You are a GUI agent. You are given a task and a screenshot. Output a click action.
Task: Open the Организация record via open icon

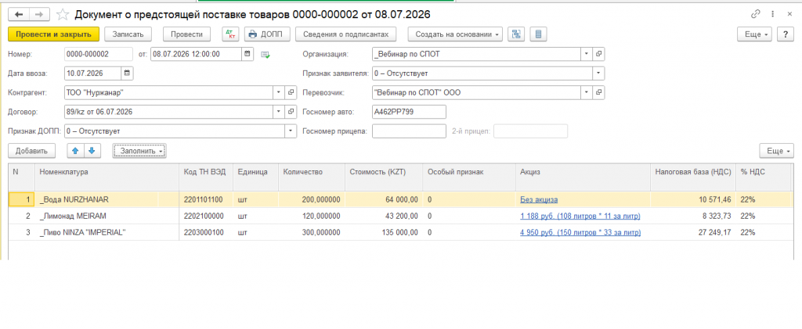click(598, 54)
